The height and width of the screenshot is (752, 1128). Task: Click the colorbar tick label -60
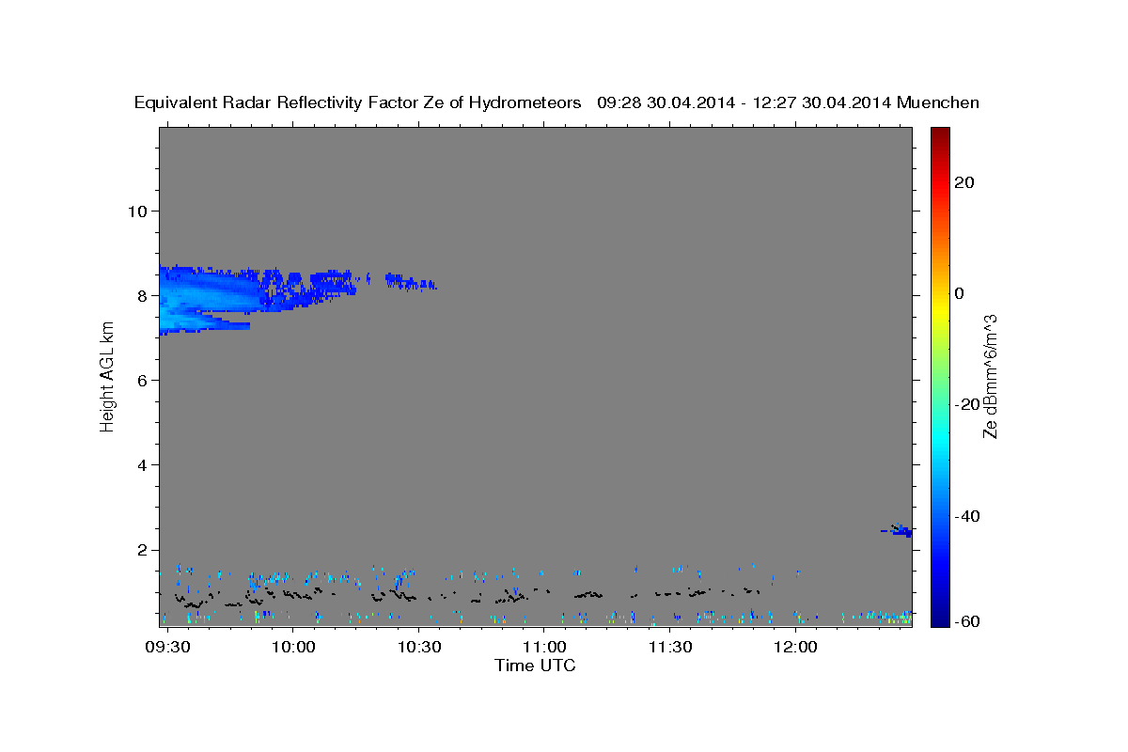968,621
